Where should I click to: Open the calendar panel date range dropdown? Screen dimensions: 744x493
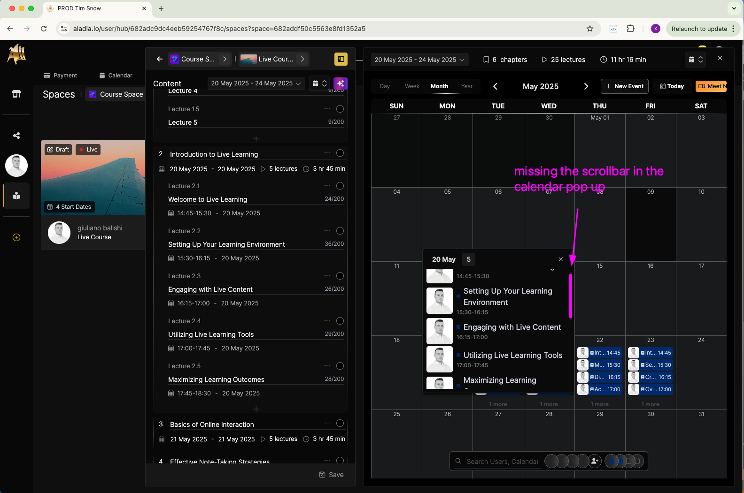(419, 60)
